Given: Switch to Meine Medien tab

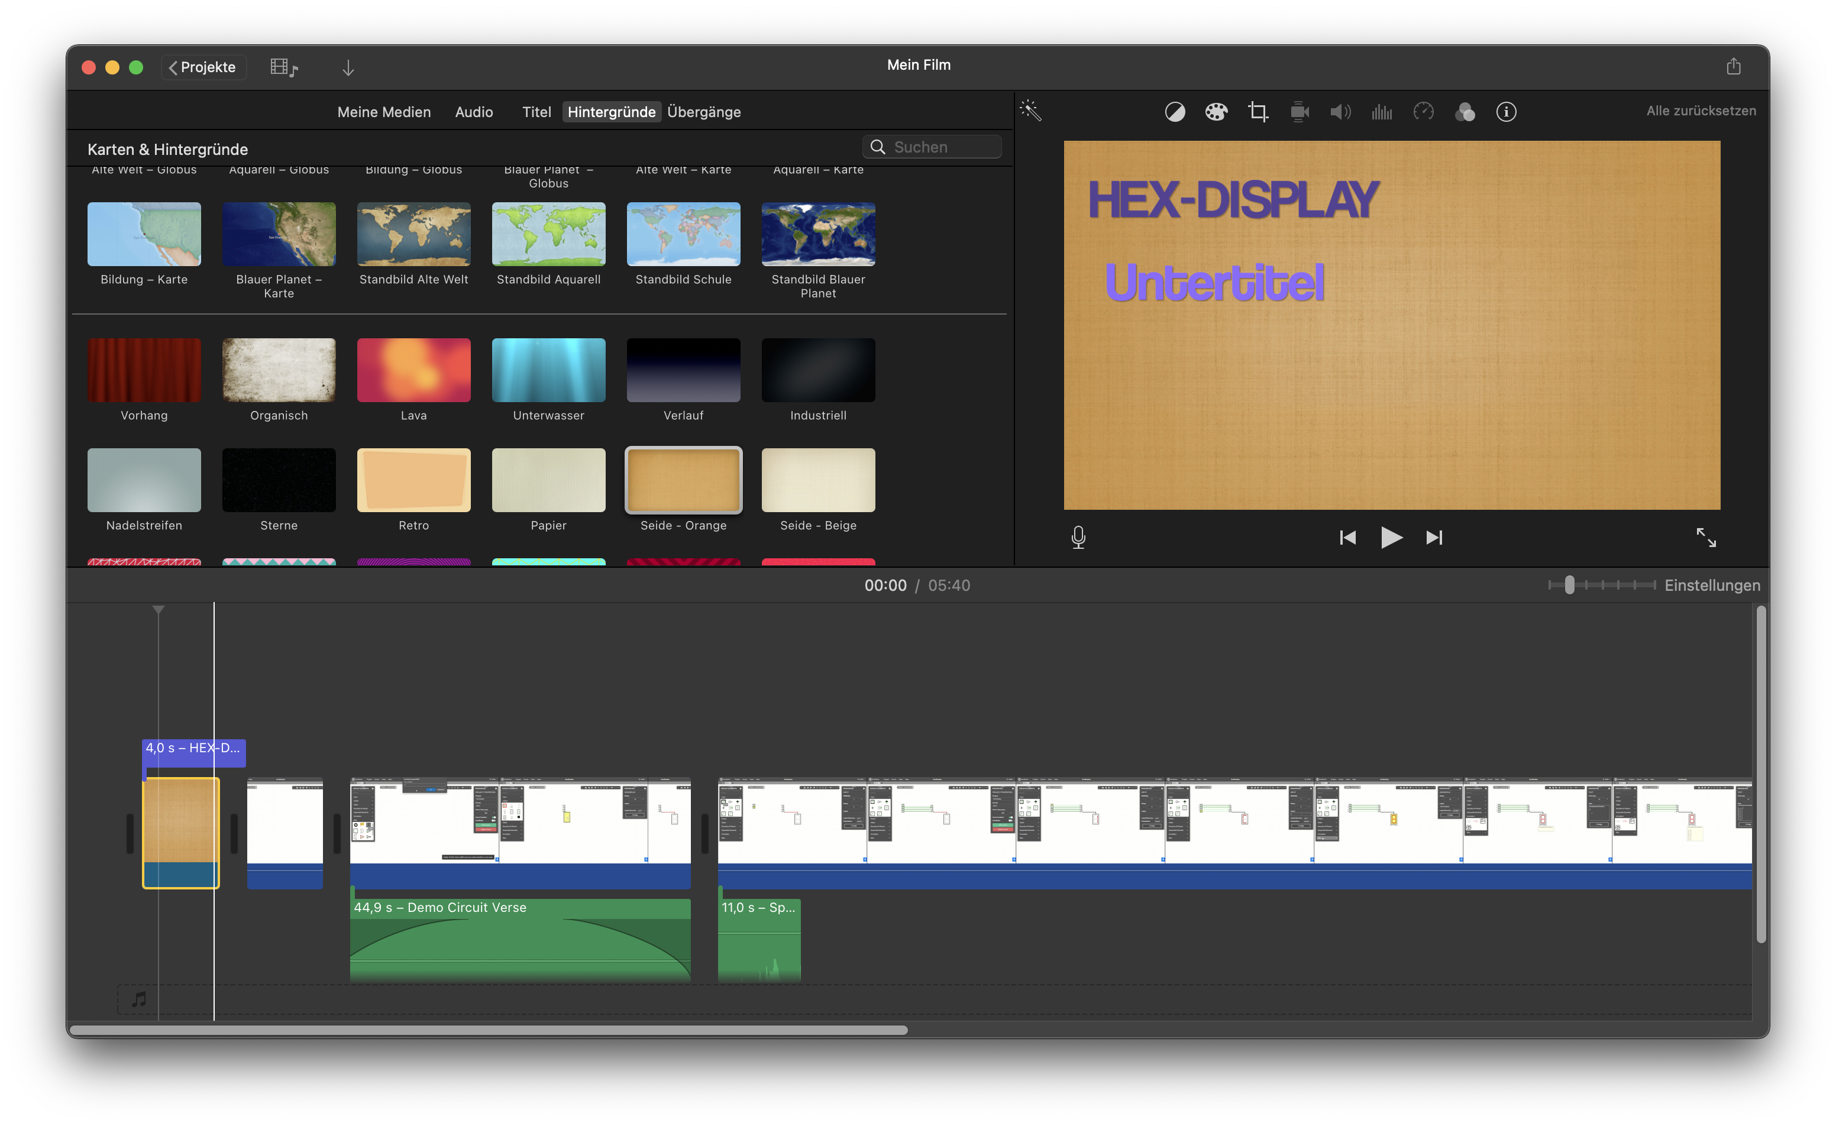Looking at the screenshot, I should [384, 112].
